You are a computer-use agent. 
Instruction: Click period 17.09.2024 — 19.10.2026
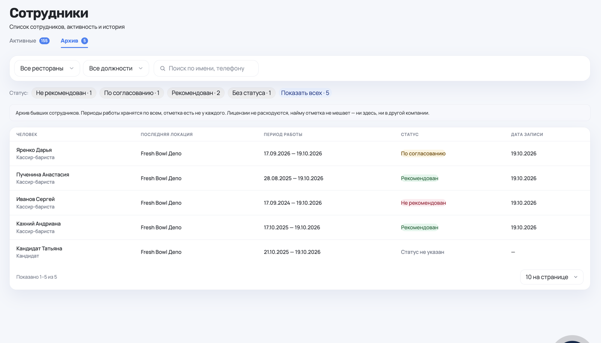click(293, 203)
